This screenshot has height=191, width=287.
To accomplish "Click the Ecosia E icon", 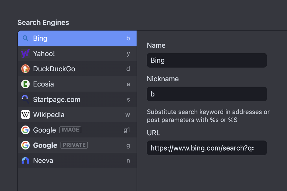I will (25, 84).
